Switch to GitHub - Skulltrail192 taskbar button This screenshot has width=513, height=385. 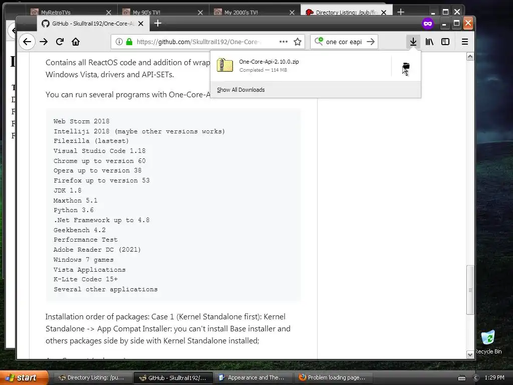pyautogui.click(x=173, y=378)
